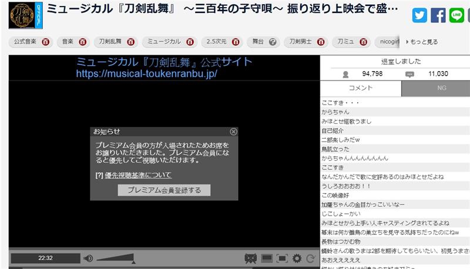Open the 刀剣乱舞 official channel thumbnail
The height and width of the screenshot is (269, 470).
pyautogui.click(x=25, y=15)
